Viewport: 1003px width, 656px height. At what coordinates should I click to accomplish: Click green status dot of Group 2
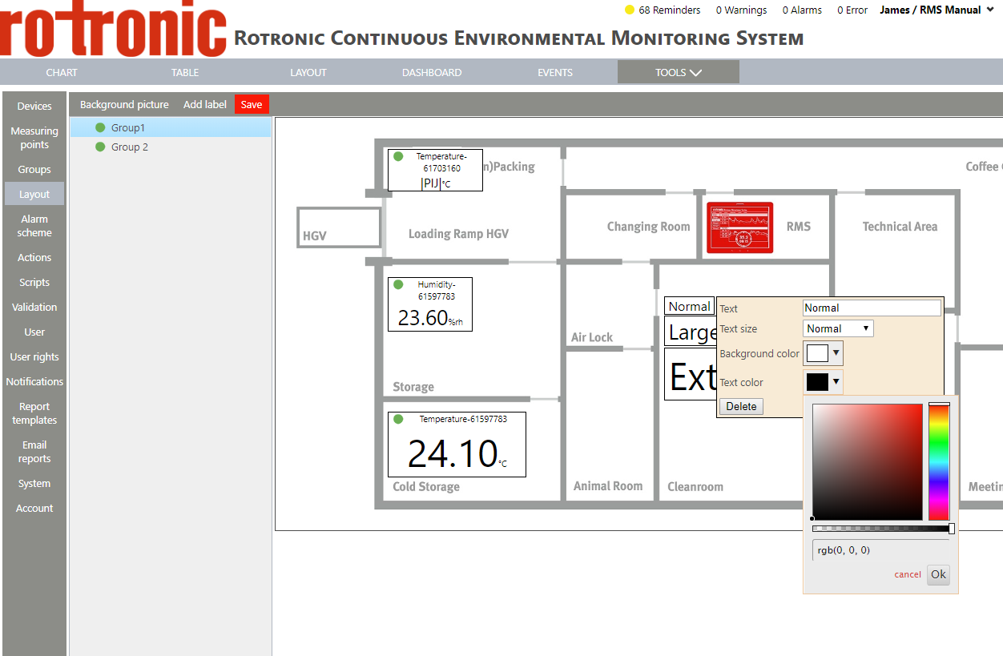100,147
